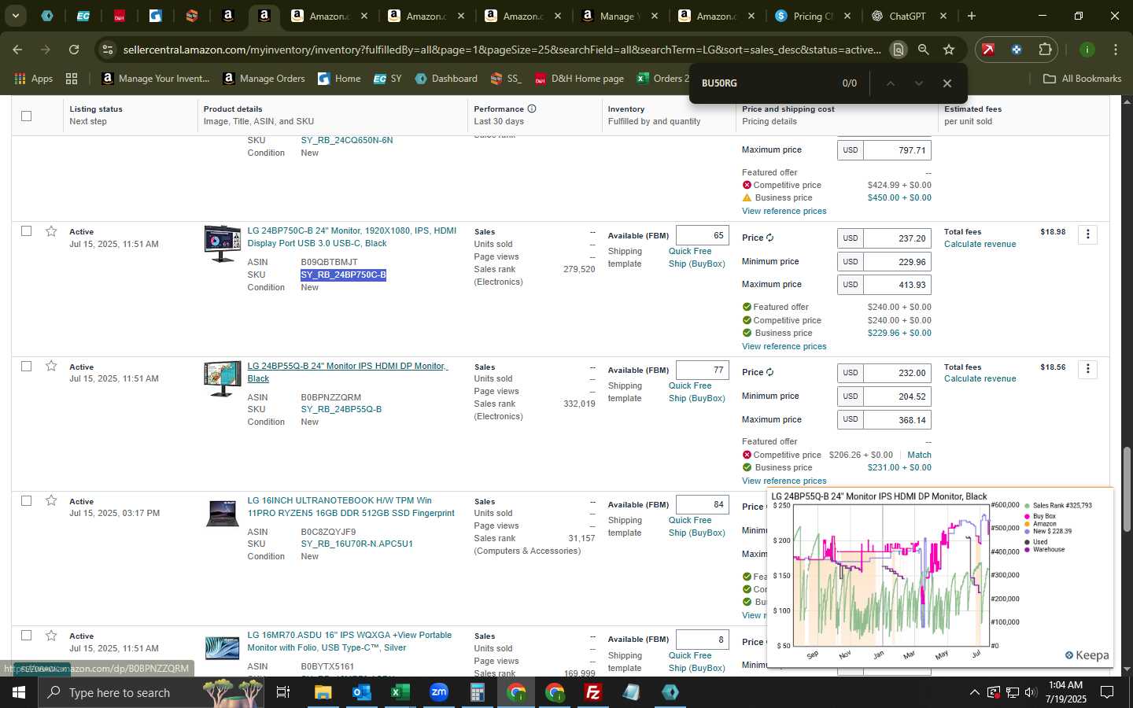Screen dimensions: 1133x708
Task: Switch to the ChatGPT tab
Action: (907, 16)
